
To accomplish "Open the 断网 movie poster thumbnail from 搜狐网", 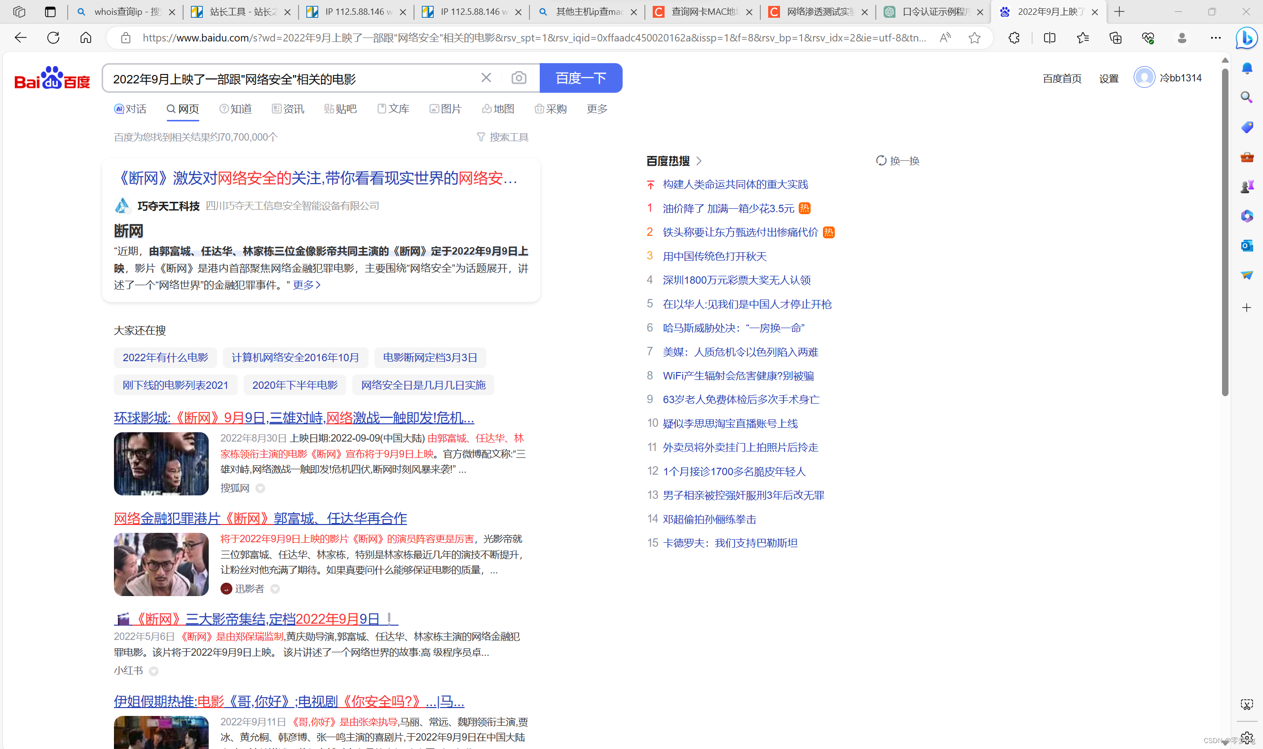I will point(161,463).
